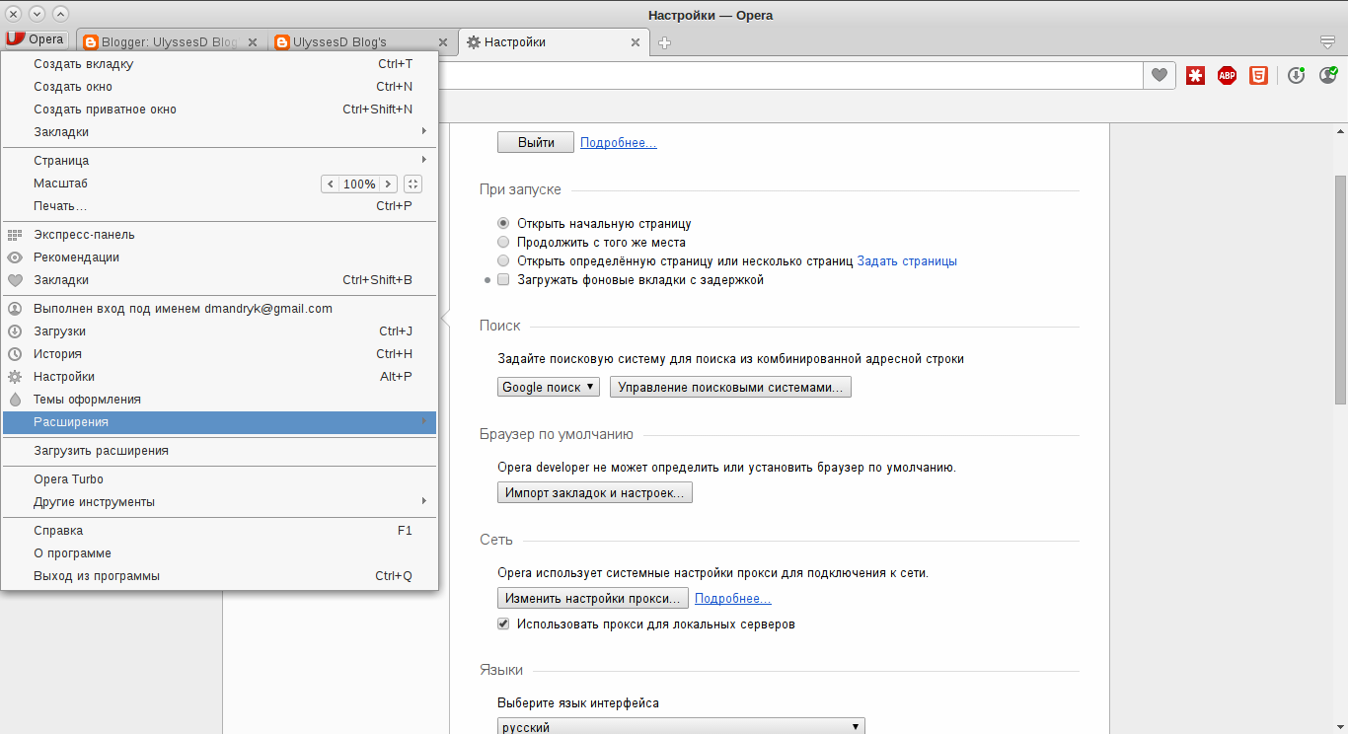
Task: Click the heart bookmark icon in address bar
Action: click(1159, 75)
